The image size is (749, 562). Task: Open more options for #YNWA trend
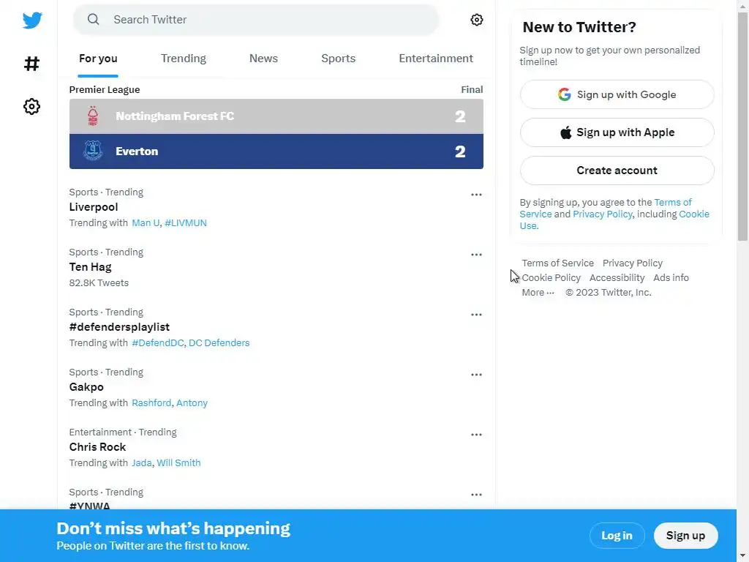(x=476, y=495)
